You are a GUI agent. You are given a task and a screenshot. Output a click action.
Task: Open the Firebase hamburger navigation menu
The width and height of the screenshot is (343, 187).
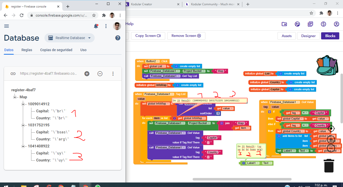[x=7, y=26]
